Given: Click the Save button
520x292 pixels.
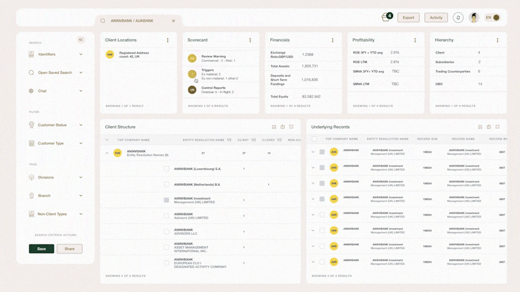Looking at the screenshot, I should (42, 249).
